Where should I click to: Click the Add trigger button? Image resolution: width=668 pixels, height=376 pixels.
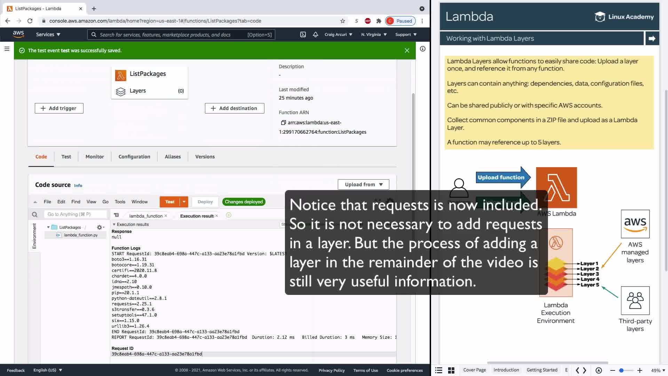(59, 108)
